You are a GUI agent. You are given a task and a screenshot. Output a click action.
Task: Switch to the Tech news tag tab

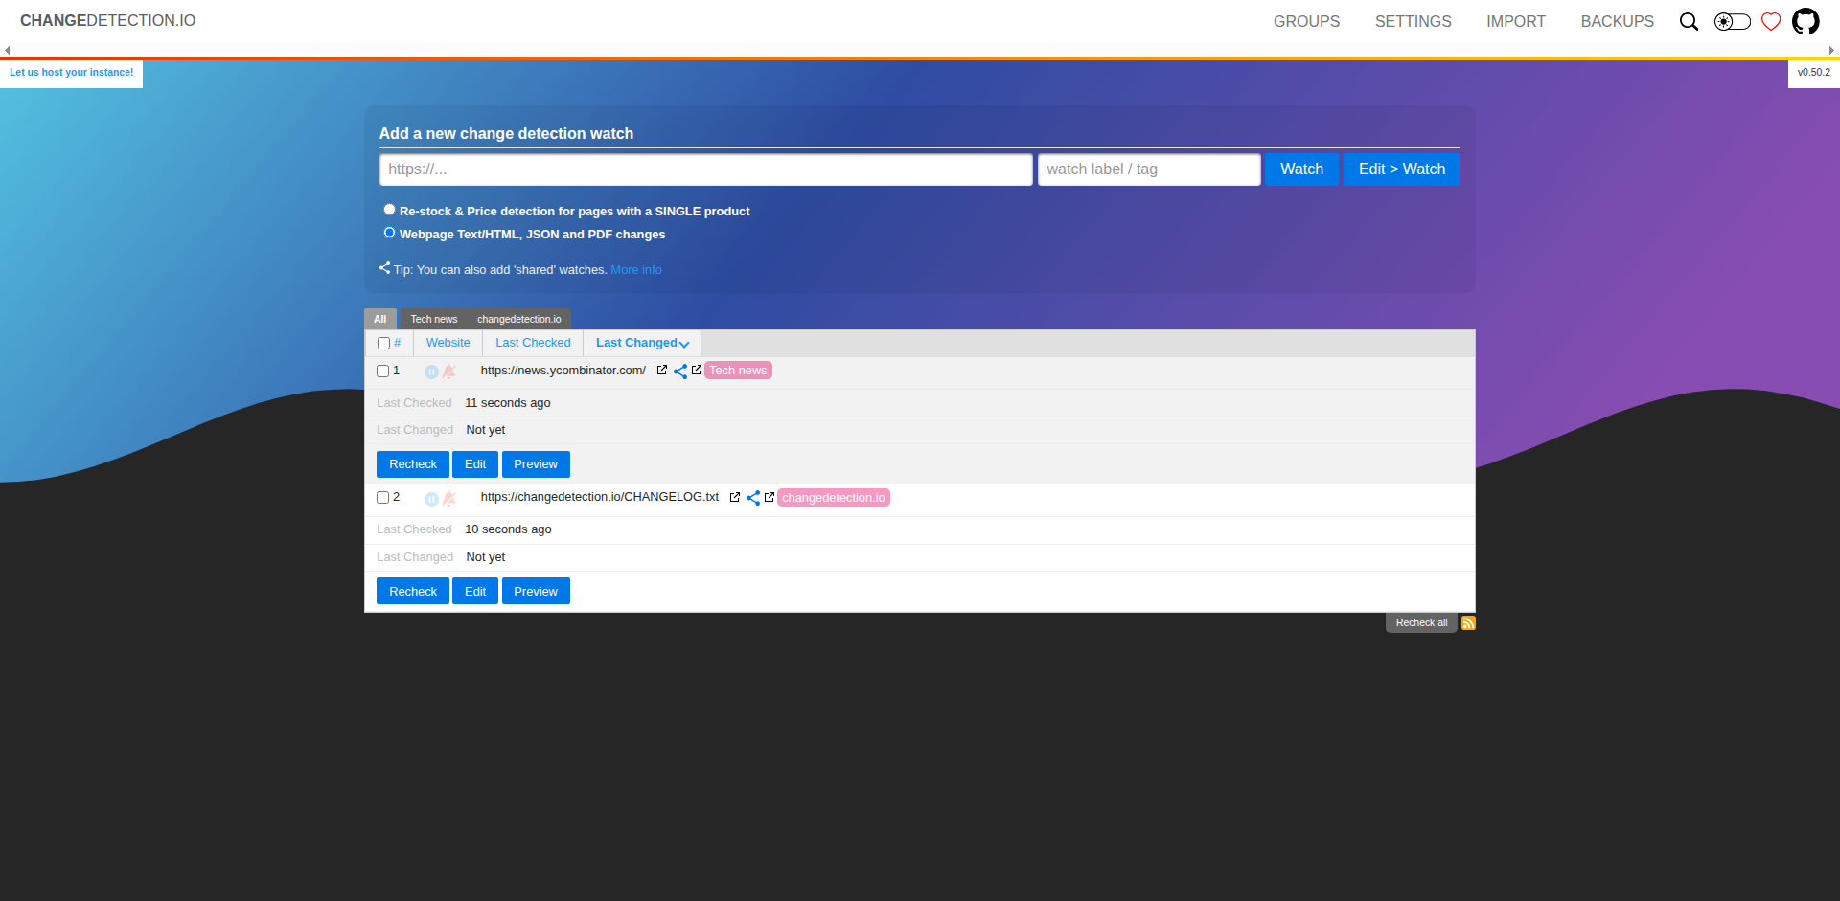coord(433,319)
